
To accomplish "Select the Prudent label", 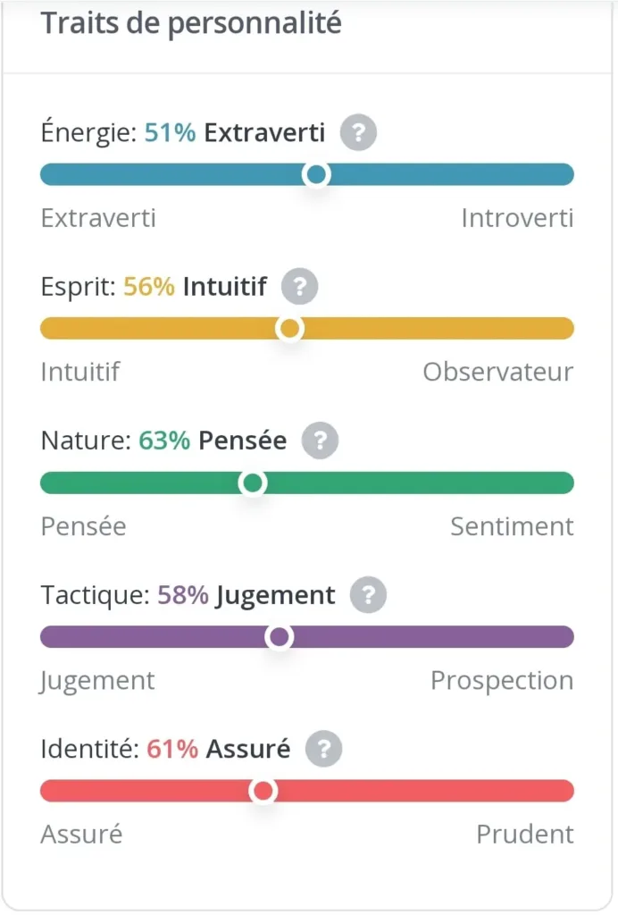I will tap(525, 835).
